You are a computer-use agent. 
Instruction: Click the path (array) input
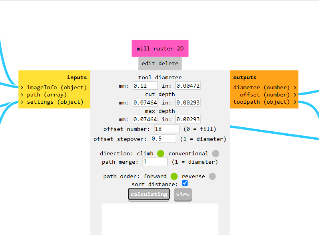click(44, 95)
